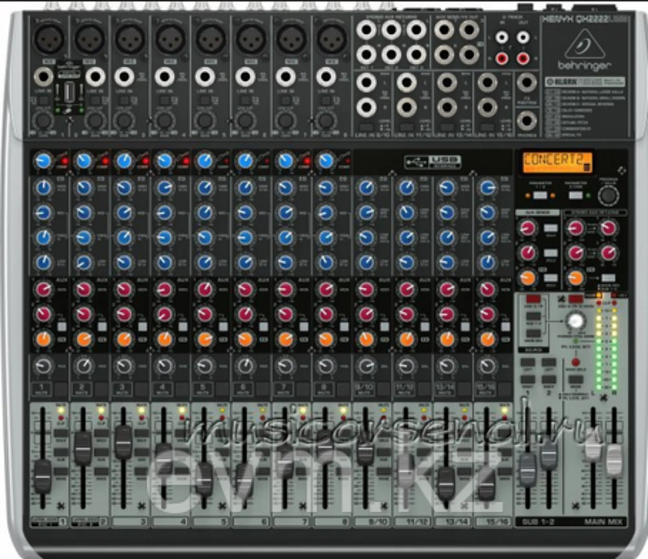Click channel 1 fader handle
Image resolution: width=648 pixels, height=559 pixels.
(x=42, y=476)
